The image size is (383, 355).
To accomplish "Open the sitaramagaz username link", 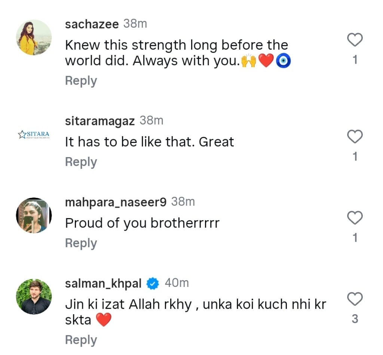I will point(99,120).
